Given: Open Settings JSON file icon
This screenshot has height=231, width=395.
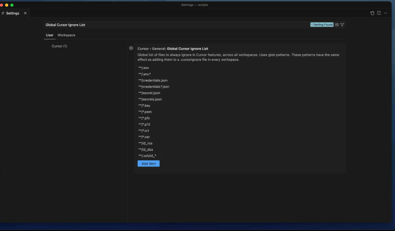Looking at the screenshot, I should 372,13.
